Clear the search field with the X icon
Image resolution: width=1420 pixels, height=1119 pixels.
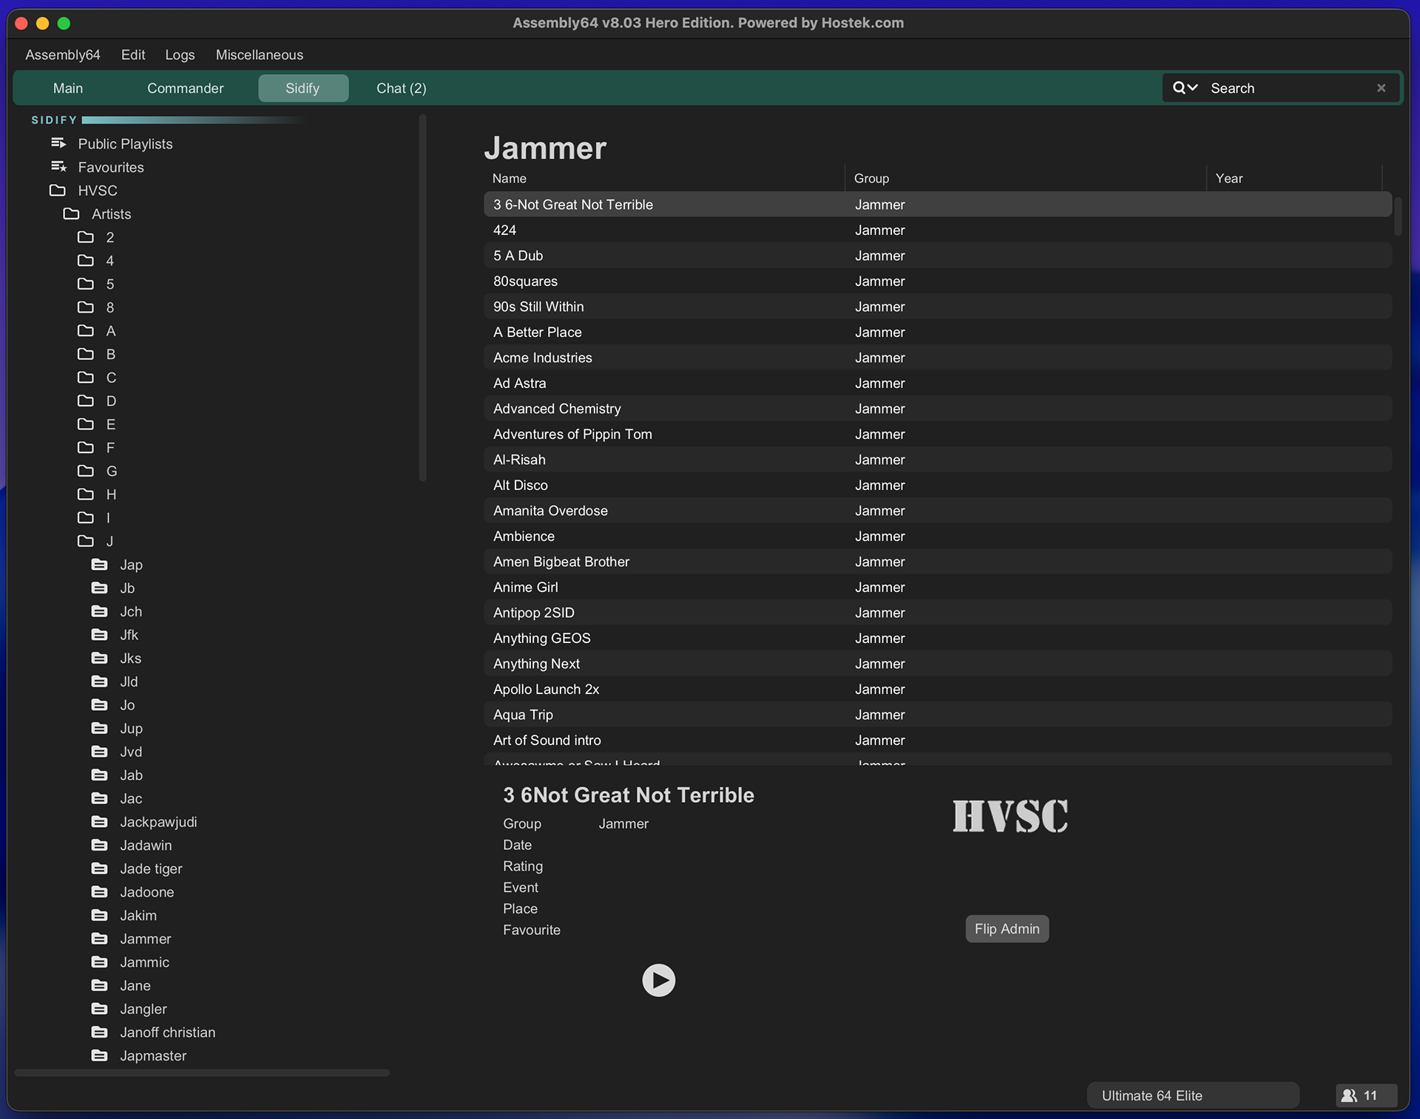point(1381,88)
